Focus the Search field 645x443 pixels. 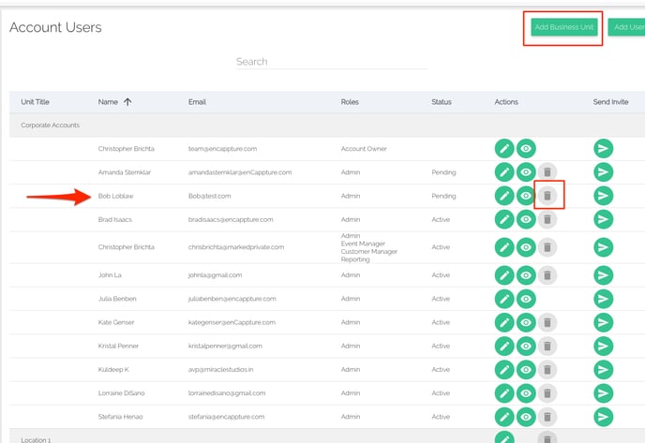click(x=332, y=62)
